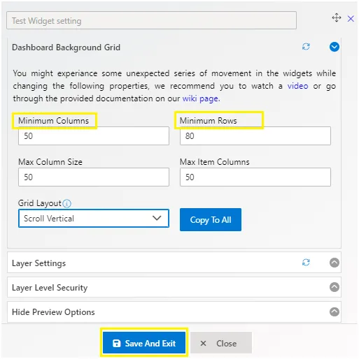Viewport: 359px width, 359px height.
Task: Focus the Max Column Size field
Action: [x=94, y=177]
